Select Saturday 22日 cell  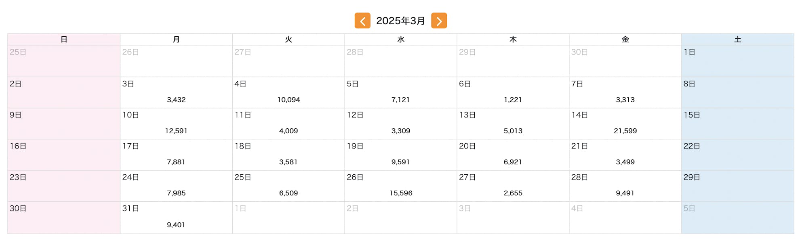(x=737, y=155)
